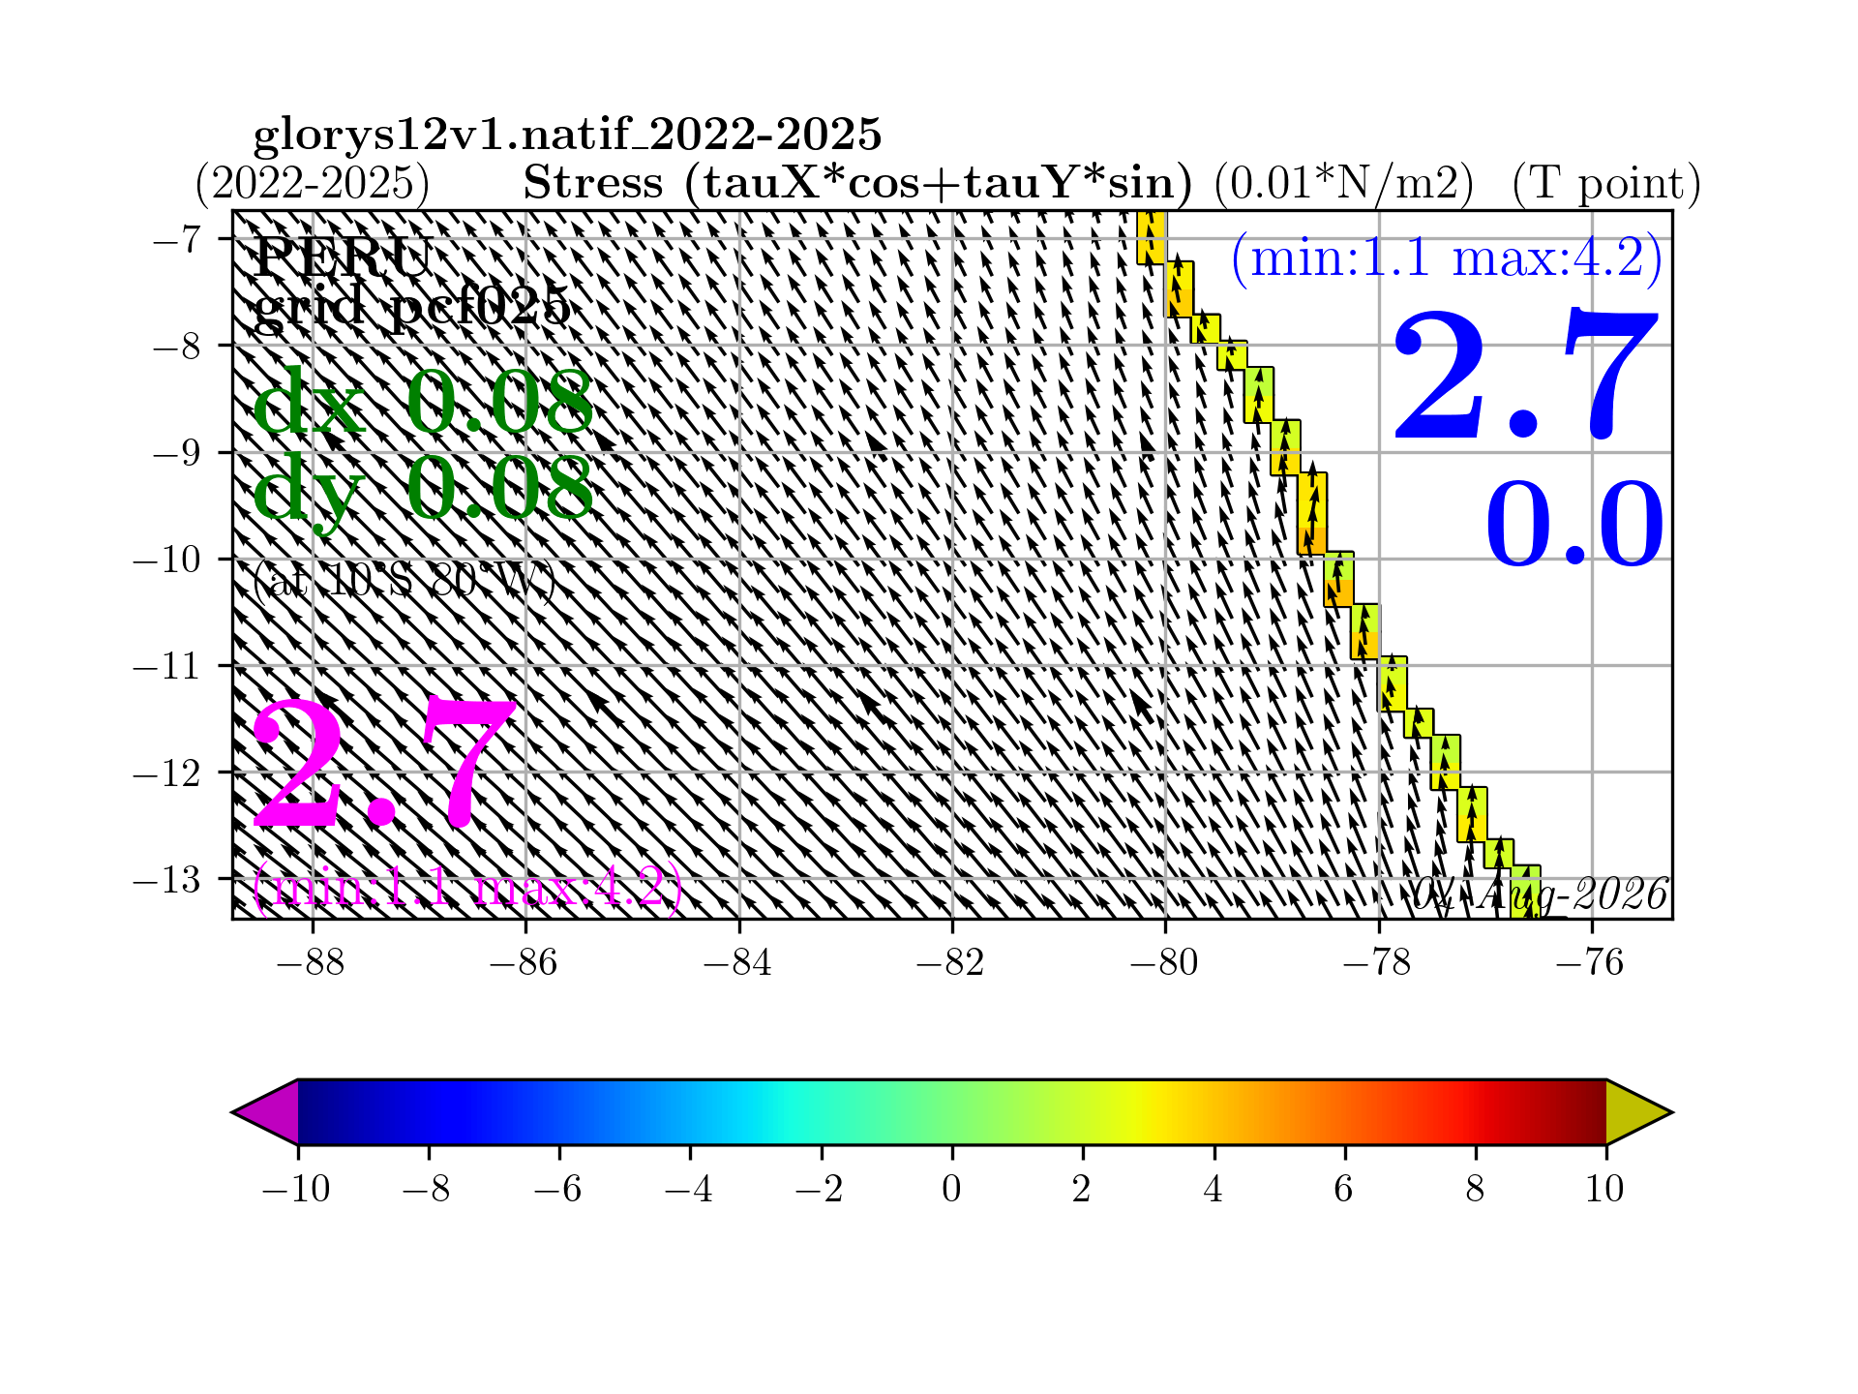This screenshot has width=1858, height=1394.
Task: Click the blue '(min:1.1 max:4.2)' text
Action: pyautogui.click(x=1447, y=258)
